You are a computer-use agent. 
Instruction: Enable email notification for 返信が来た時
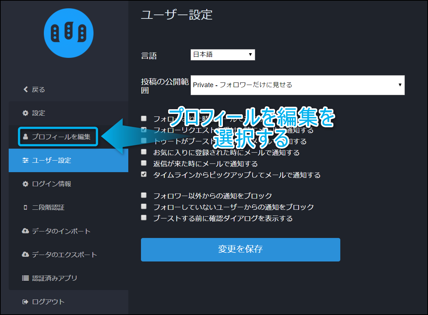[144, 163]
